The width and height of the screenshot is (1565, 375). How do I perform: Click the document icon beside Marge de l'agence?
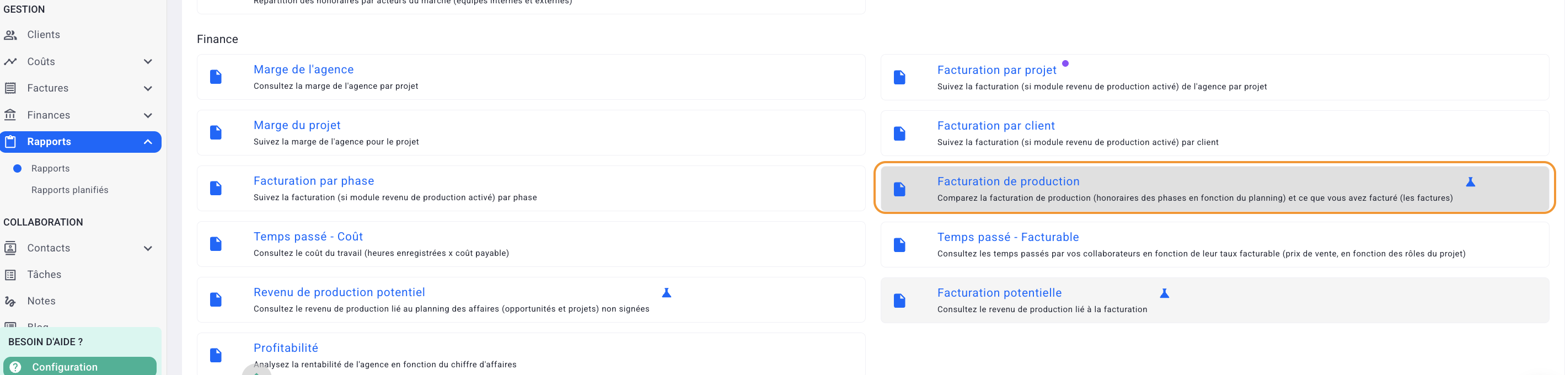pos(216,77)
